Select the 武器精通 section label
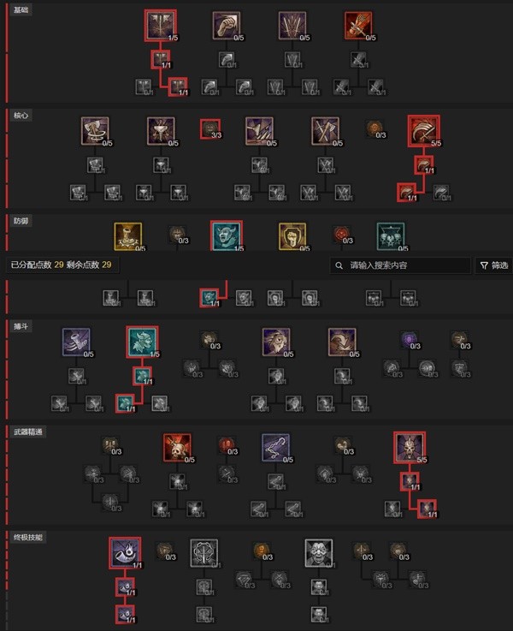 coord(27,432)
